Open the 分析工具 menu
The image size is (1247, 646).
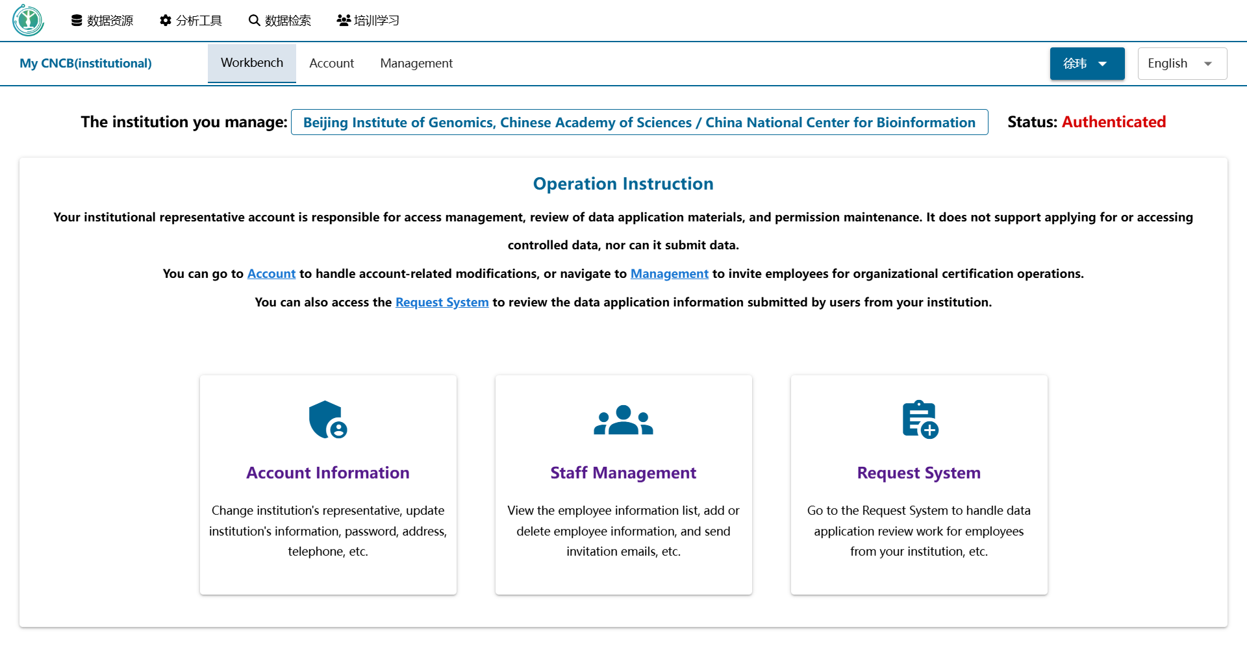coord(191,21)
